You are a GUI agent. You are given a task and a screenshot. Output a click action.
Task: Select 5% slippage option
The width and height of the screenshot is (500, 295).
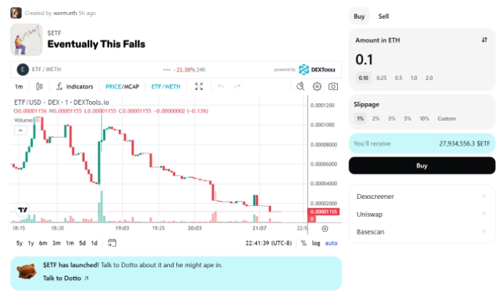pos(407,118)
